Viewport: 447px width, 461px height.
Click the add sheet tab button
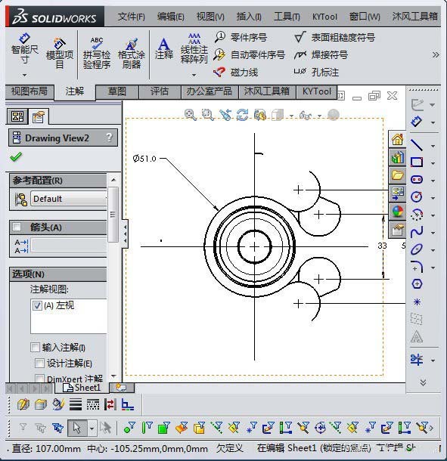click(x=122, y=388)
